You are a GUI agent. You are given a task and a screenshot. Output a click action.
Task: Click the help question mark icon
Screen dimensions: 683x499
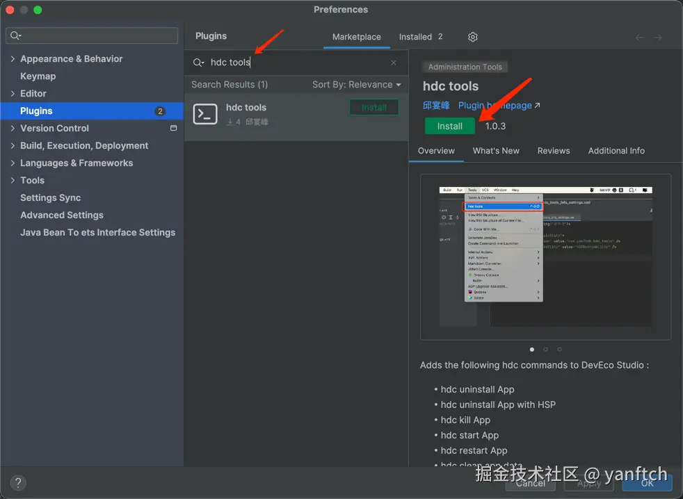pos(17,482)
